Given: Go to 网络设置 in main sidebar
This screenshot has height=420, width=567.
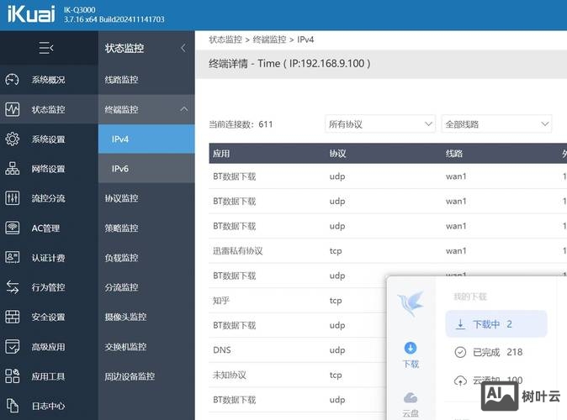Looking at the screenshot, I should [49, 169].
